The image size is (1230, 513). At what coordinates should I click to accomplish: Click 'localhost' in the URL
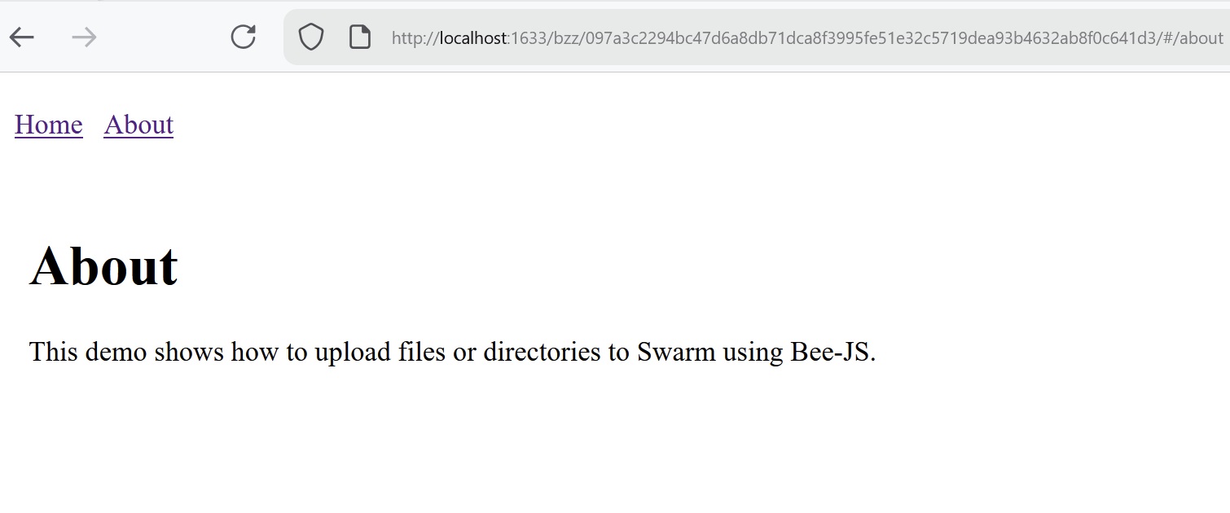click(x=472, y=38)
